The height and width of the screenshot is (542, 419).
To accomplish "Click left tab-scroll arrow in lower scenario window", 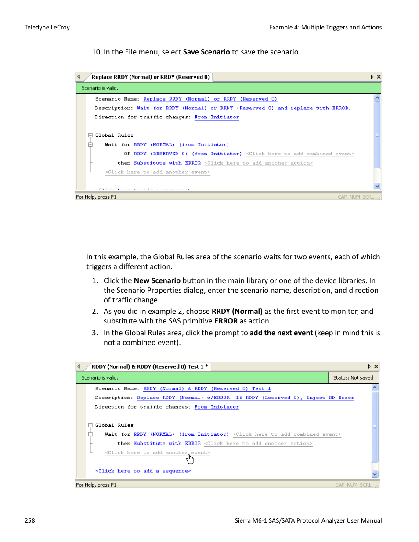I will [79, 366].
